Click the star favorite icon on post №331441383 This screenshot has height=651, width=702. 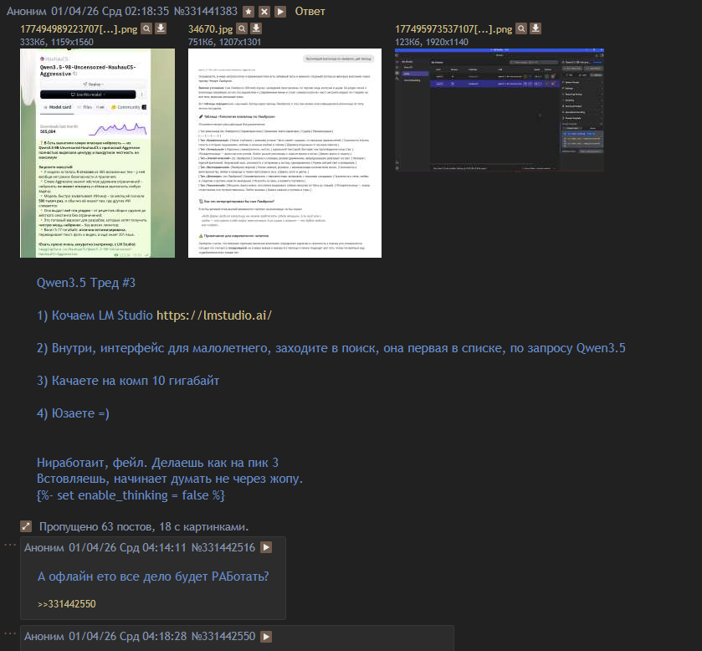249,12
